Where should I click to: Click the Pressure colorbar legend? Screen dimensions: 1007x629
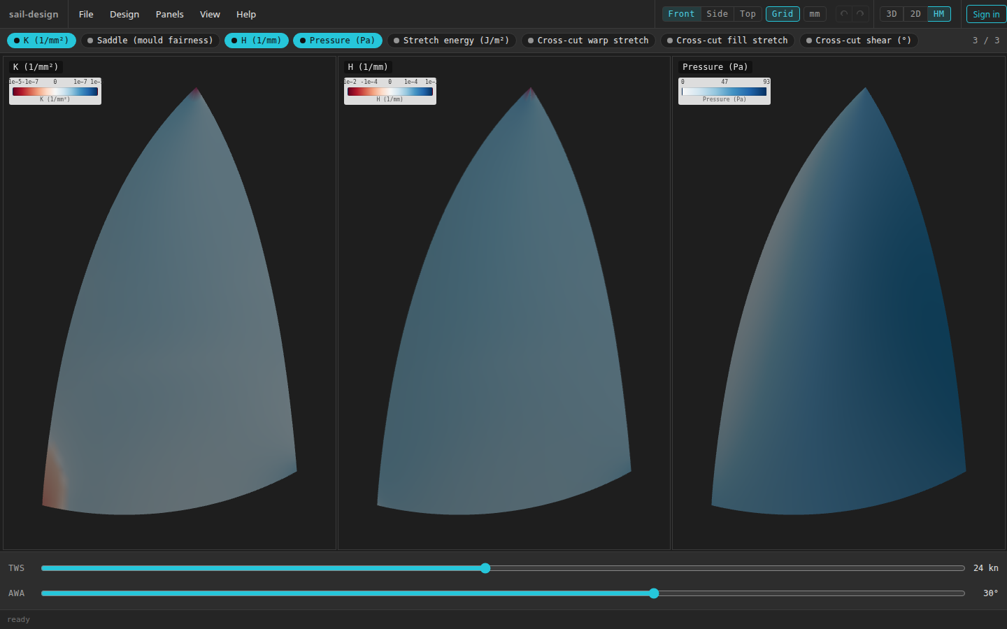tap(724, 91)
